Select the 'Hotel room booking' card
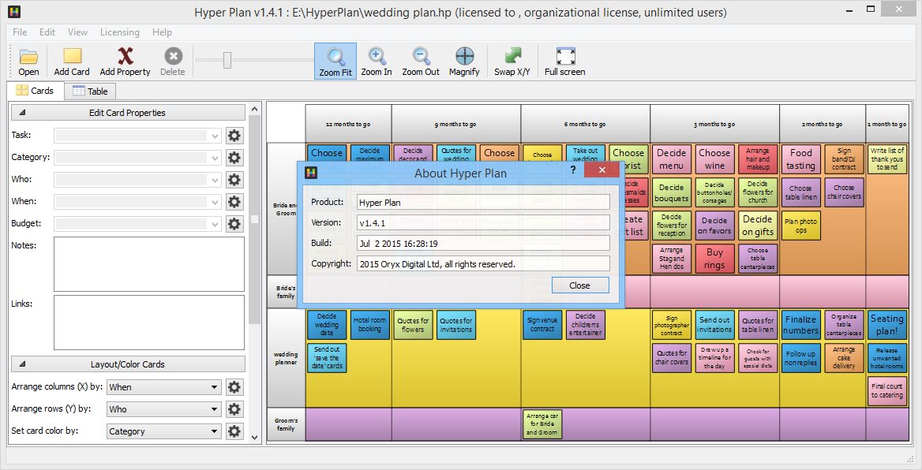This screenshot has width=922, height=470. [x=369, y=324]
